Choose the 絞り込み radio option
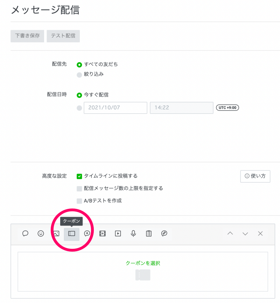 tap(79, 75)
